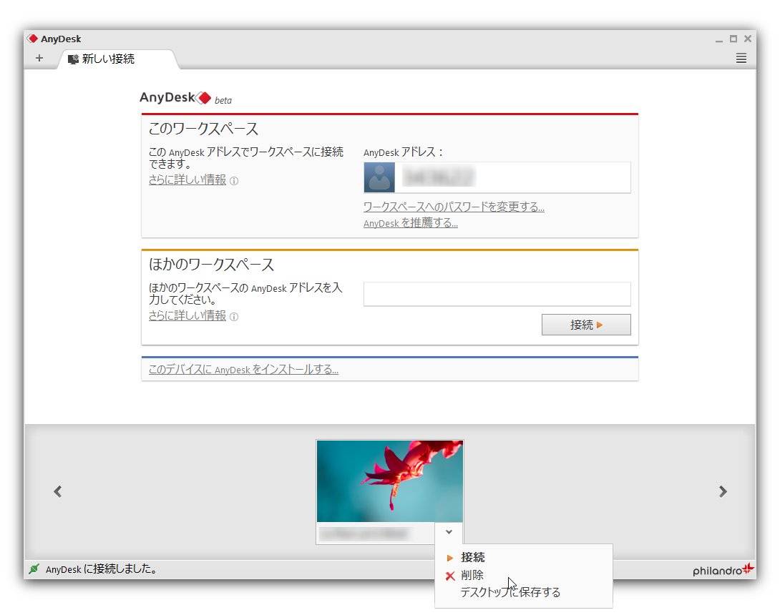Viewport: 780px width, 615px height.
Task: Click the blurred session name label
Action: tap(366, 534)
